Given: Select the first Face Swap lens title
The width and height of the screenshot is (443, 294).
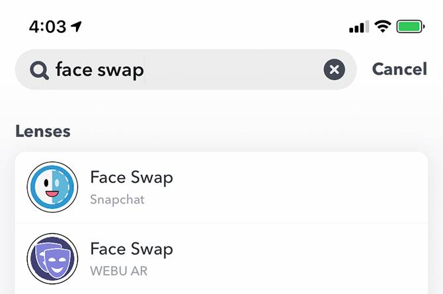Looking at the screenshot, I should click(x=132, y=178).
